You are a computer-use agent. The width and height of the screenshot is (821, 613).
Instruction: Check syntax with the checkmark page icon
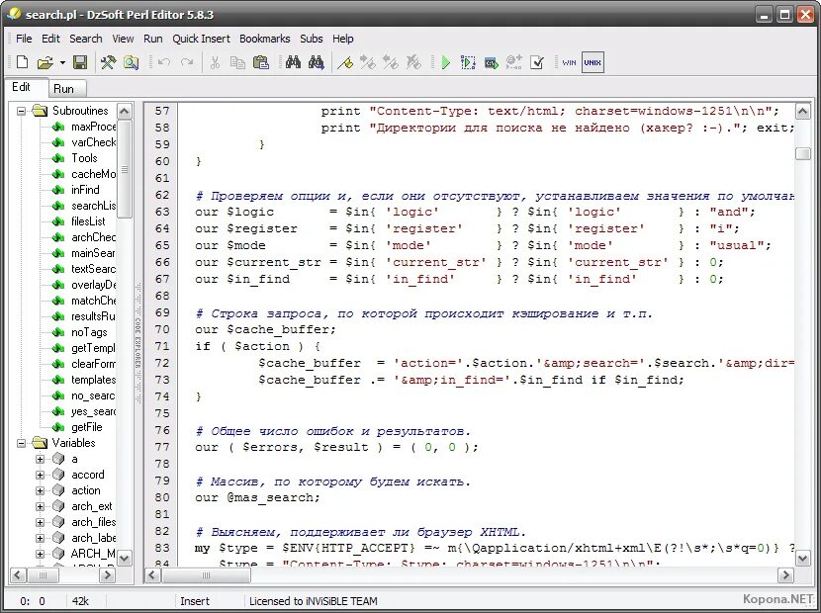[537, 63]
